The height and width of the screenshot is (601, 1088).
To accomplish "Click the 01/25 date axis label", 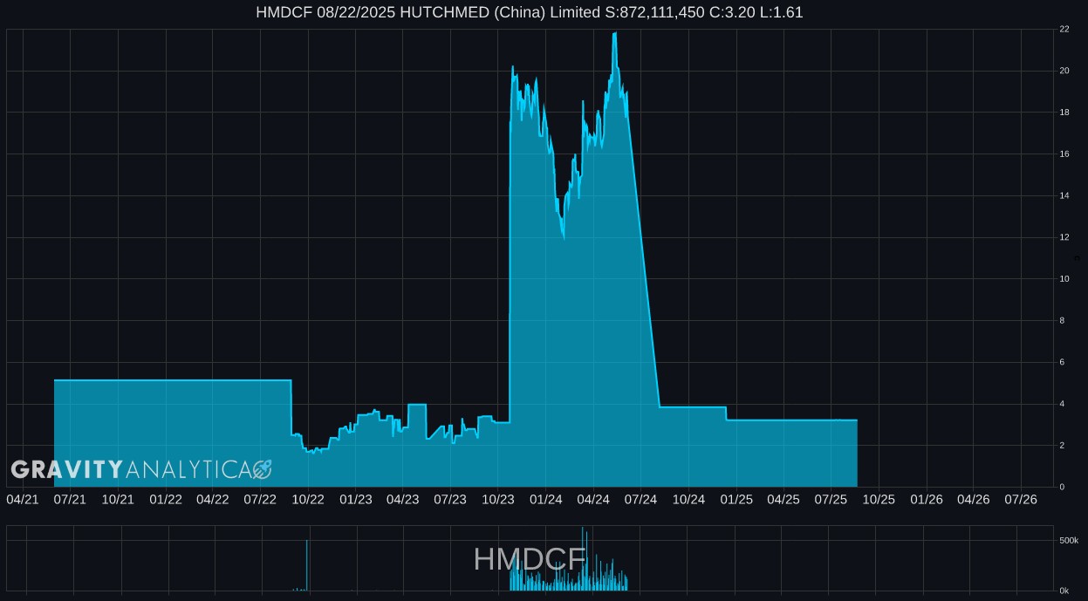I will pyautogui.click(x=736, y=499).
